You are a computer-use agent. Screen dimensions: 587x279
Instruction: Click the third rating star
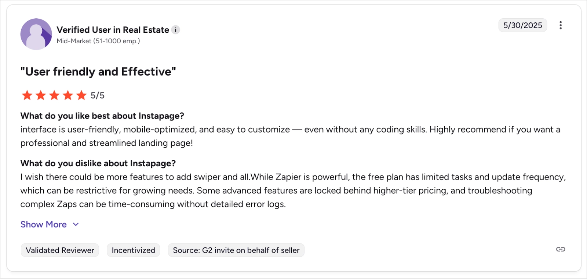click(54, 95)
